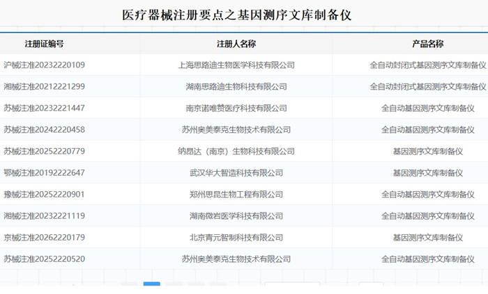This screenshot has height=294, width=488.
Task: Click registrant 湖南思路迪生物科技有限公司
Action: coord(236,86)
